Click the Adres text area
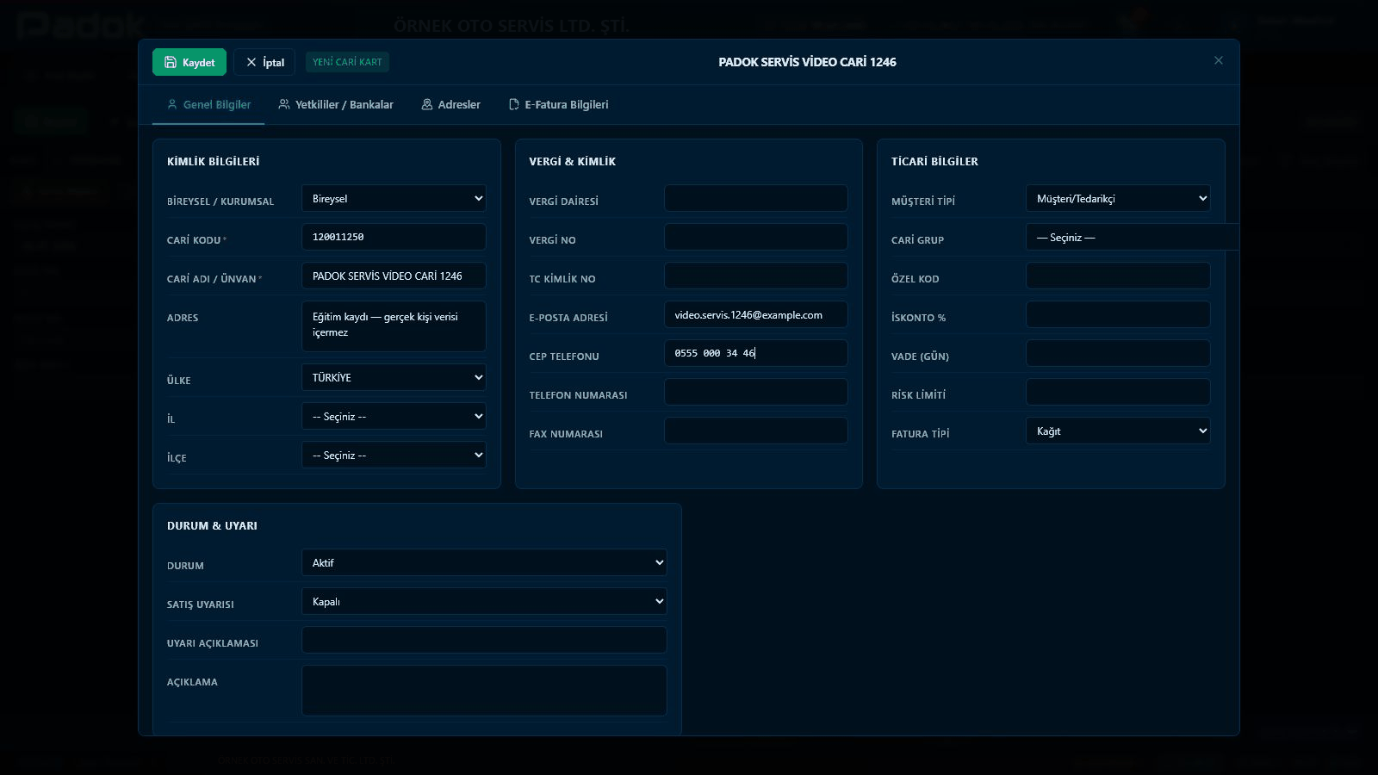1378x775 pixels. point(394,325)
